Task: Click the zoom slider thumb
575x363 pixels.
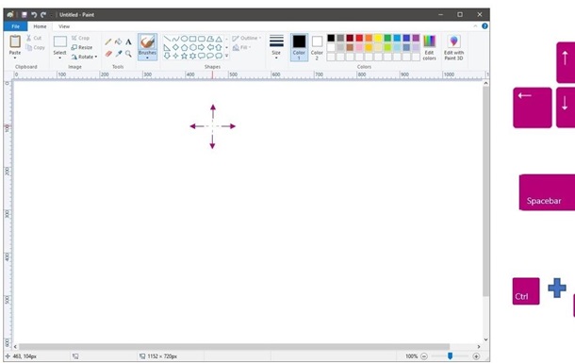Action: (x=450, y=356)
